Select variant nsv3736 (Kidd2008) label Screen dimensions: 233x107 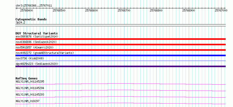(30, 58)
